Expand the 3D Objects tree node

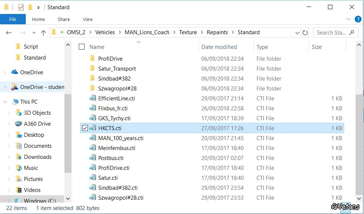tap(9, 113)
